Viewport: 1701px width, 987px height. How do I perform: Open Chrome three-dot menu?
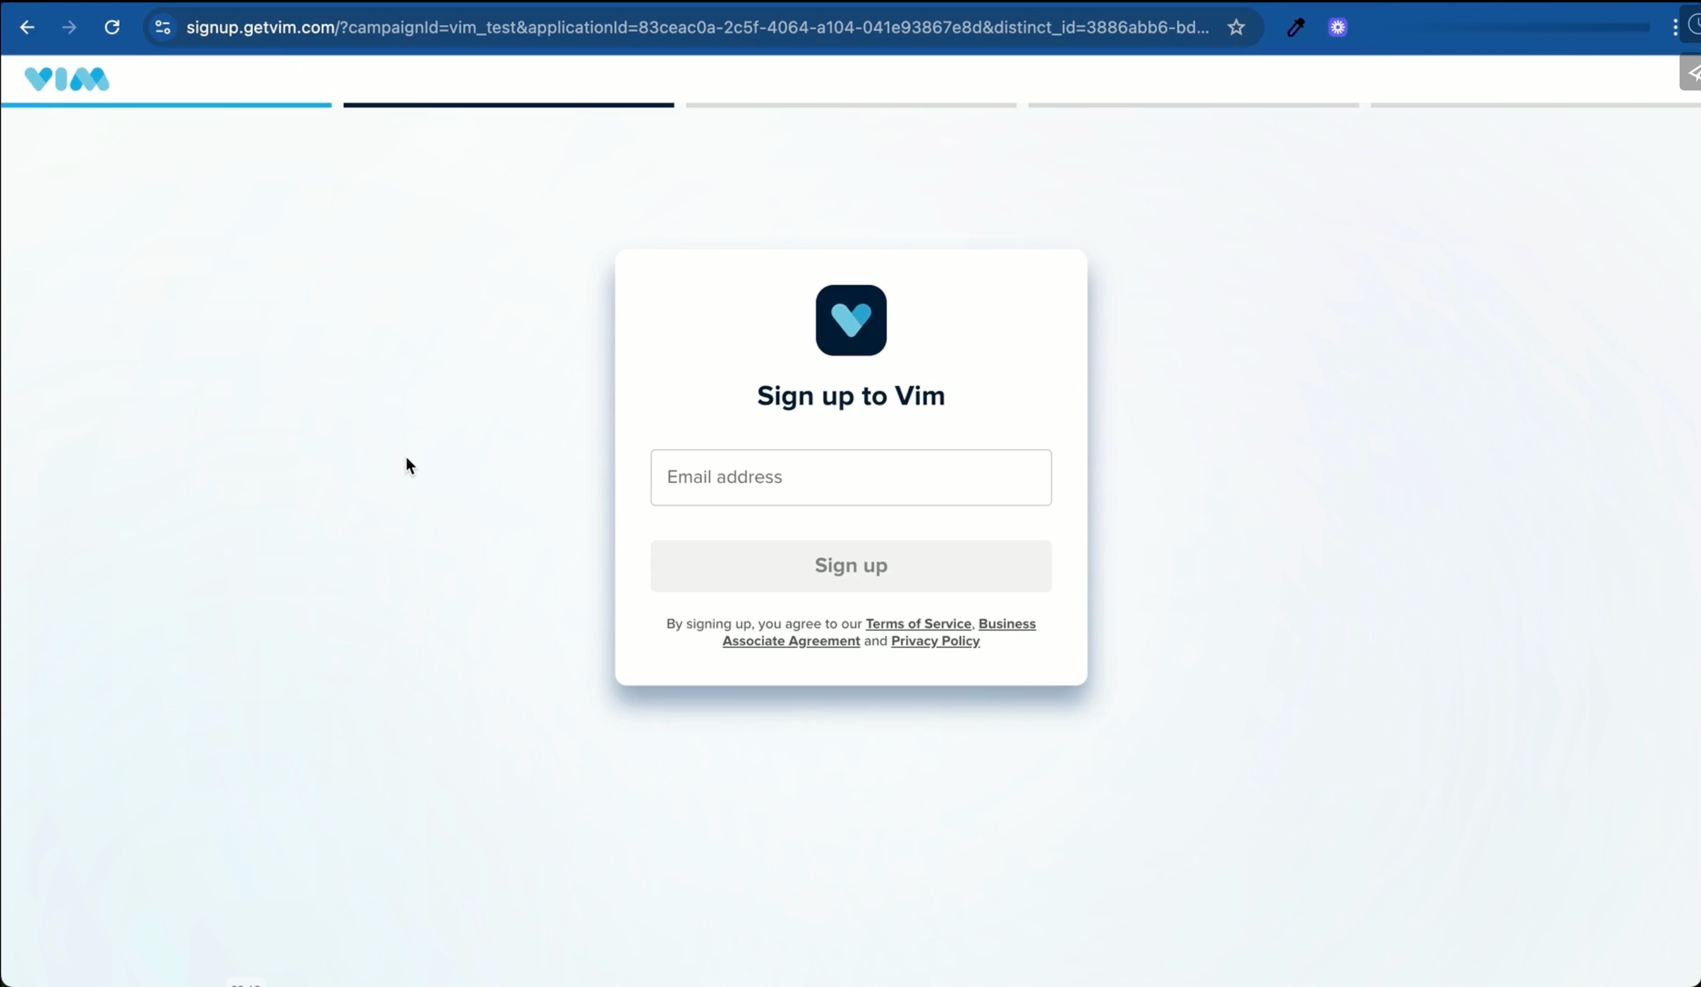tap(1675, 27)
